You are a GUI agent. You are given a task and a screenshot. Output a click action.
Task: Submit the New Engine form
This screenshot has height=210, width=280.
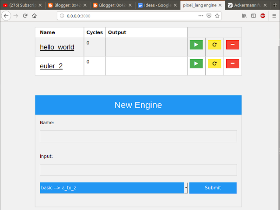click(213, 188)
